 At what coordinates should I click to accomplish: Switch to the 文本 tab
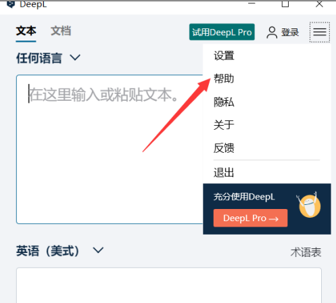coord(26,31)
